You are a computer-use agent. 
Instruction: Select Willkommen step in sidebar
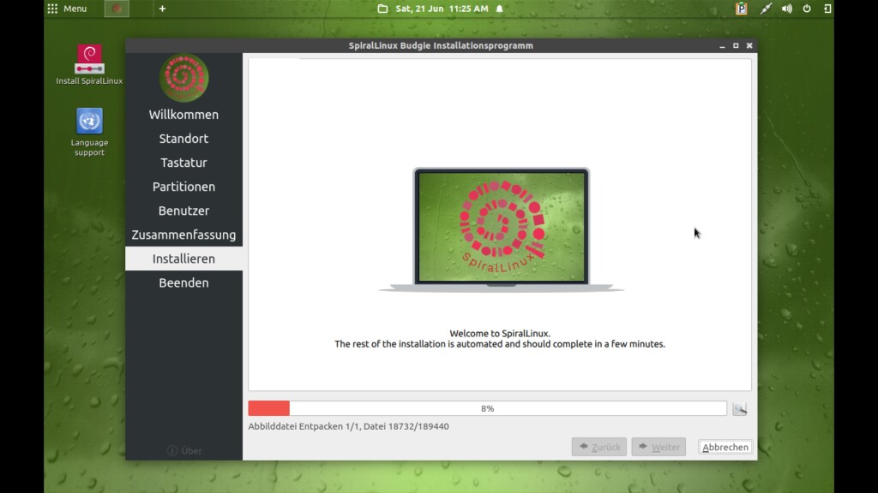[183, 114]
